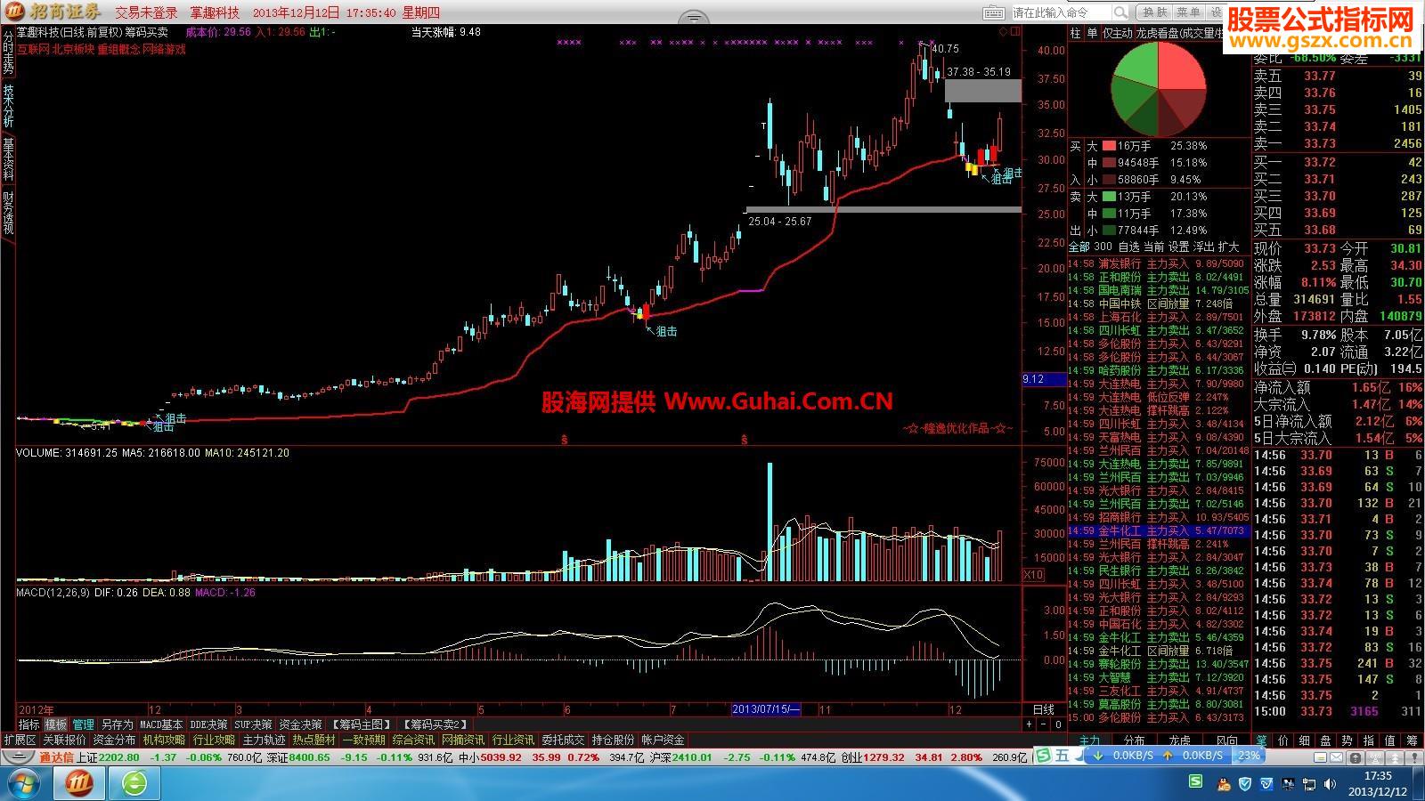Open the 分时走势 side tab
The height and width of the screenshot is (801, 1425).
point(8,51)
